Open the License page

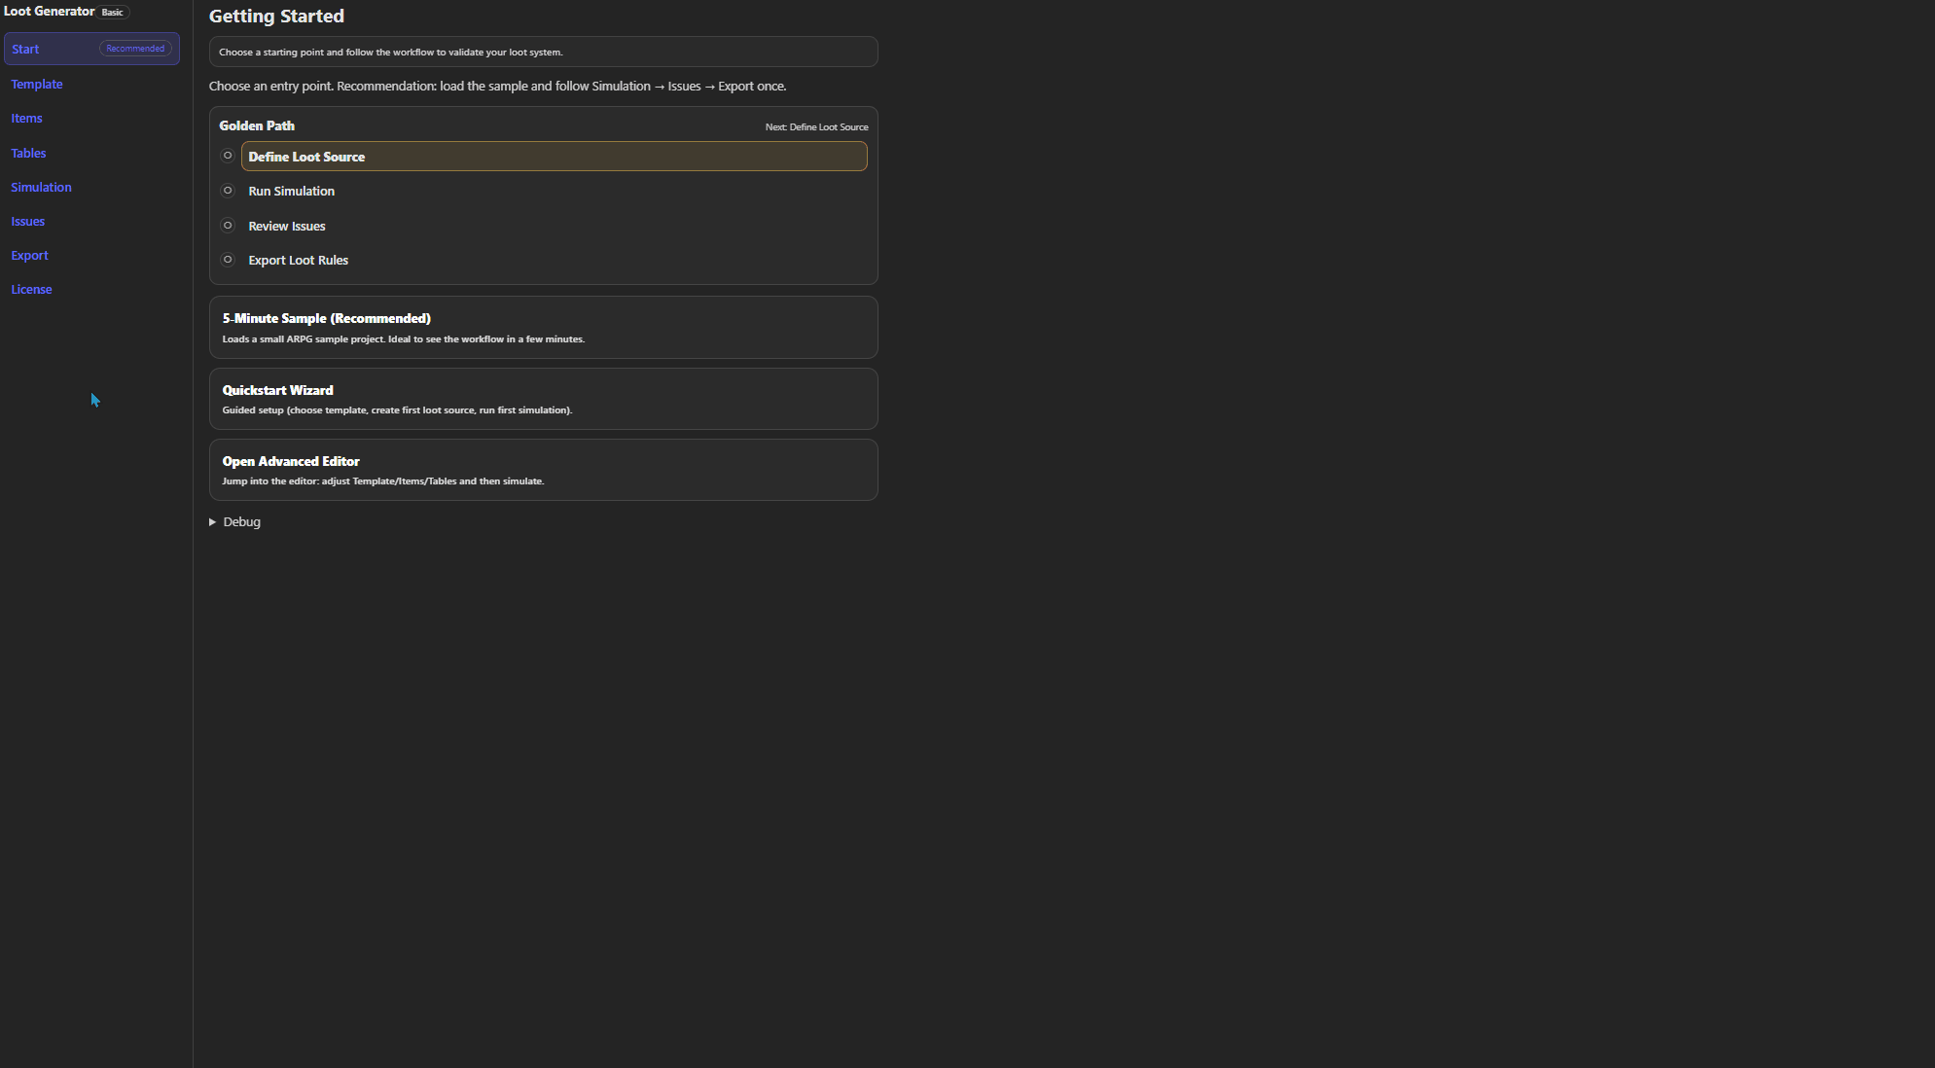(32, 290)
